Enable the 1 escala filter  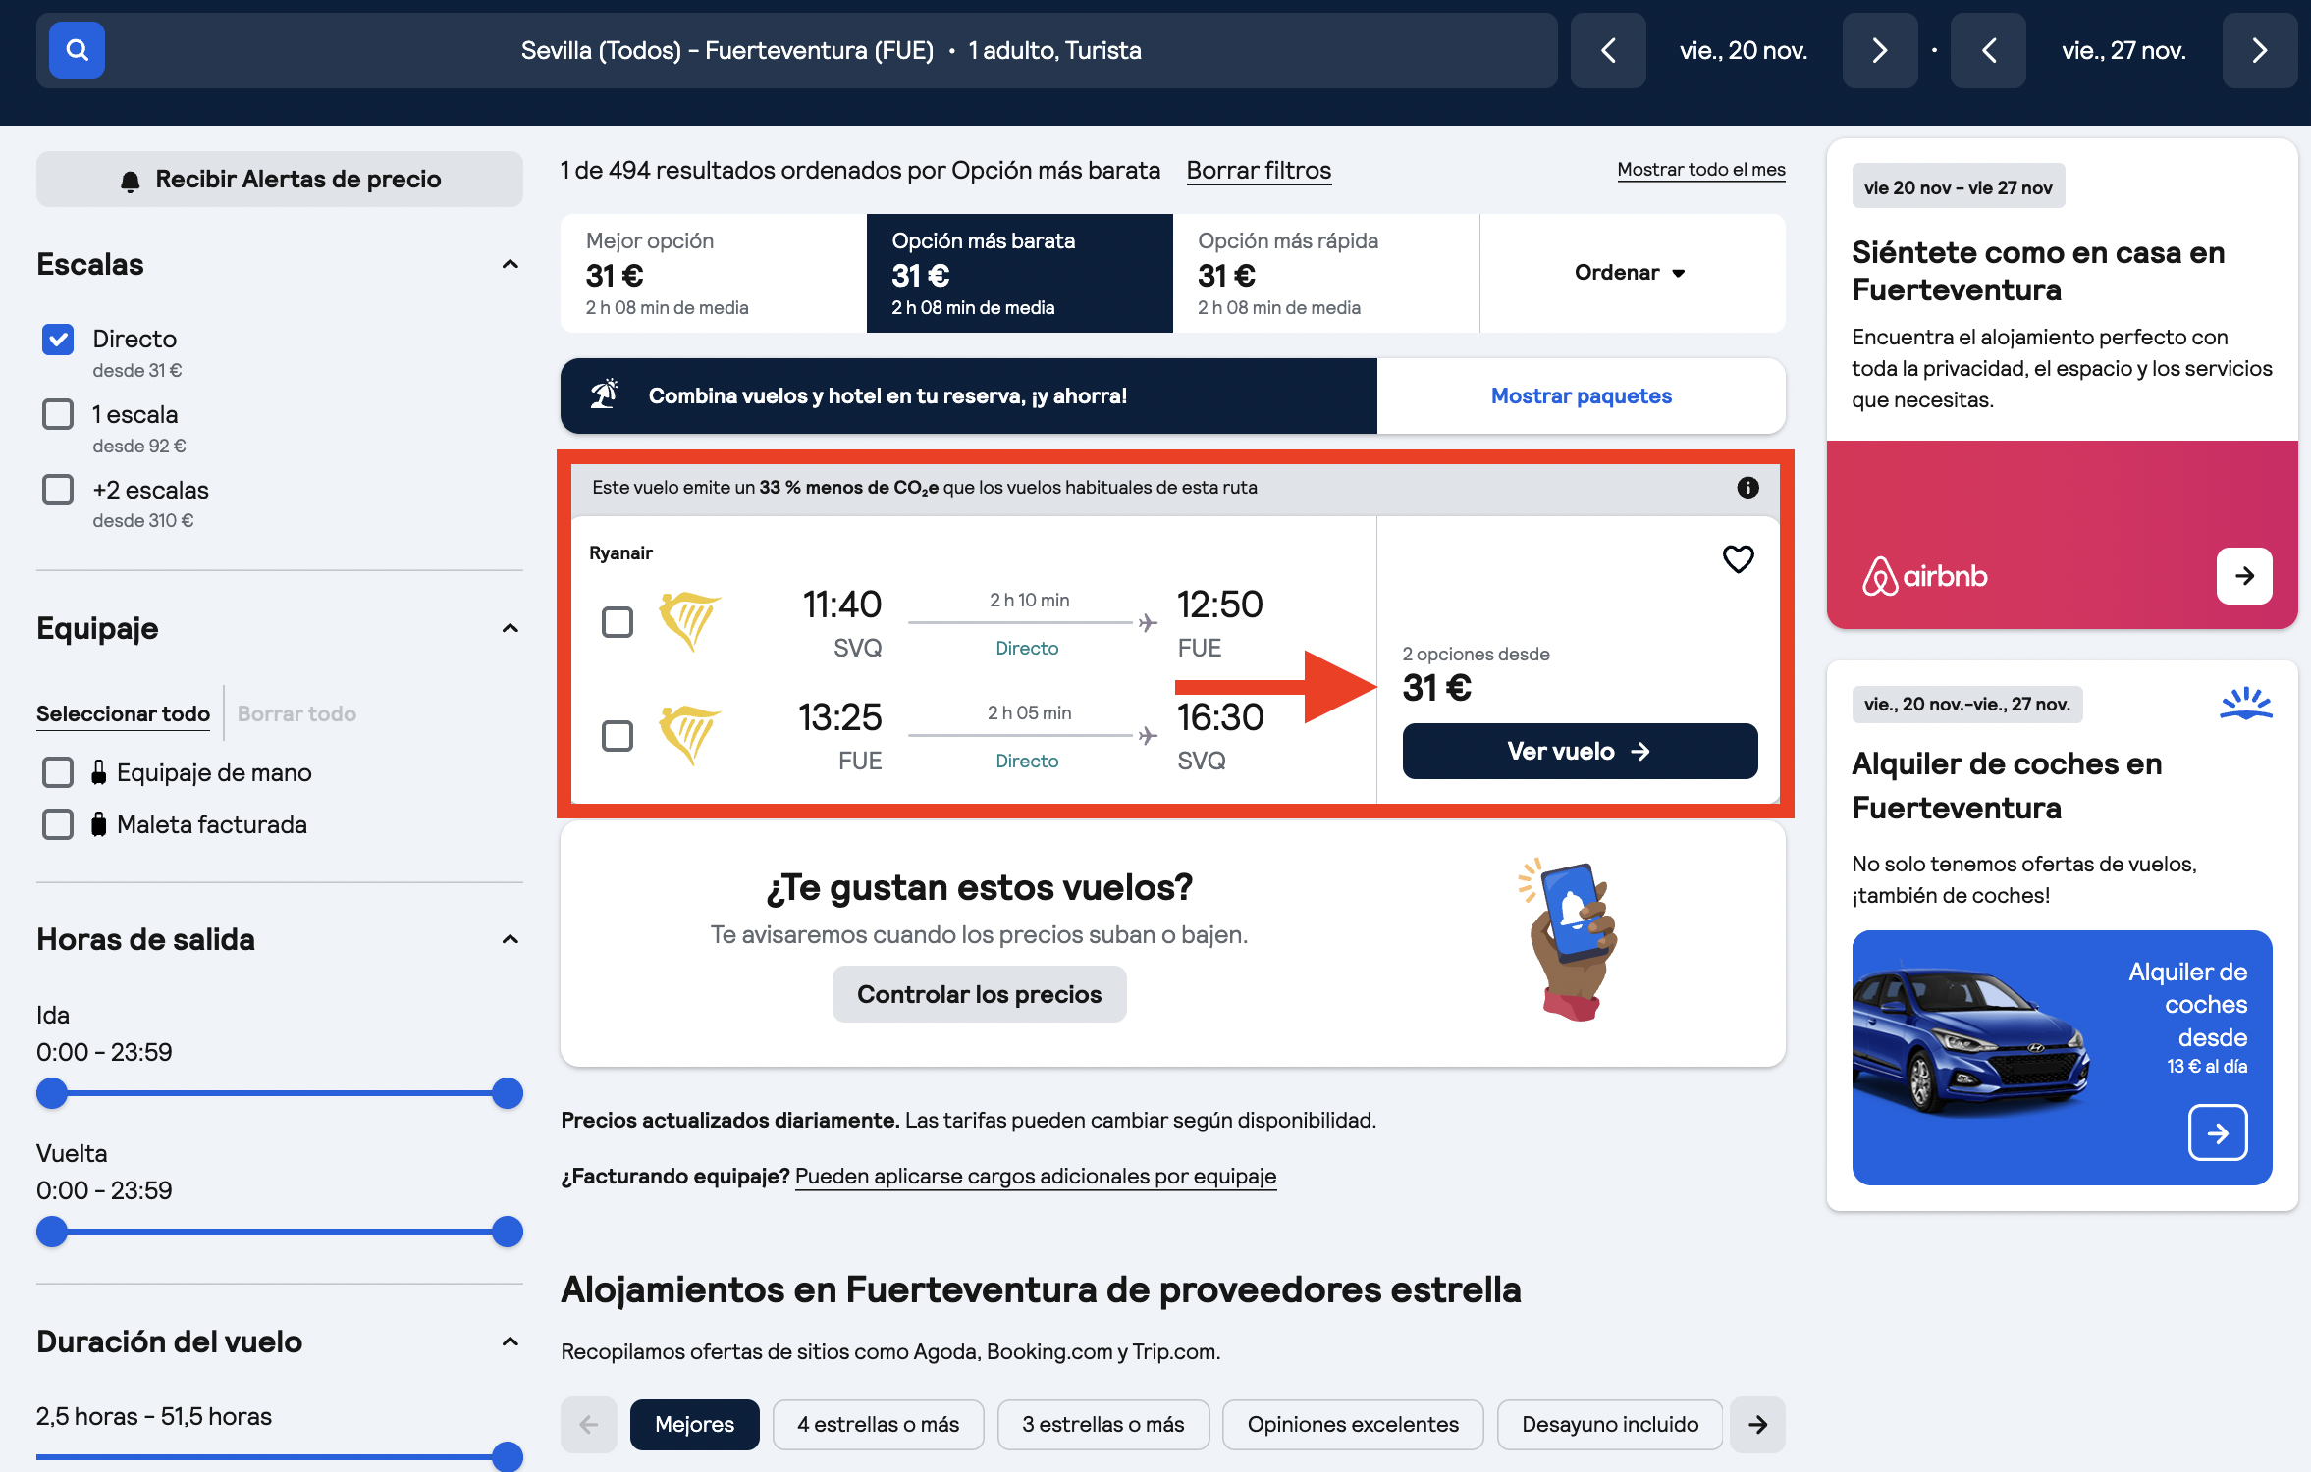click(58, 414)
